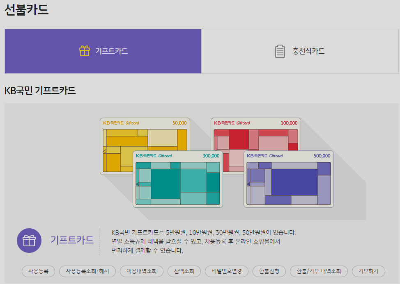Check balance via 잔액조회

pos(184,271)
